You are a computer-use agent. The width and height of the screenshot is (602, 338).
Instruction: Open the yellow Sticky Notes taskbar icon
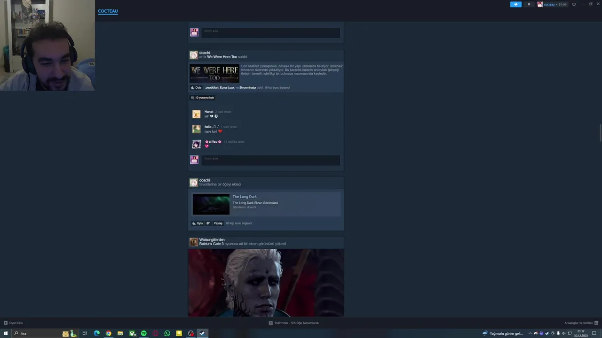coord(179,333)
